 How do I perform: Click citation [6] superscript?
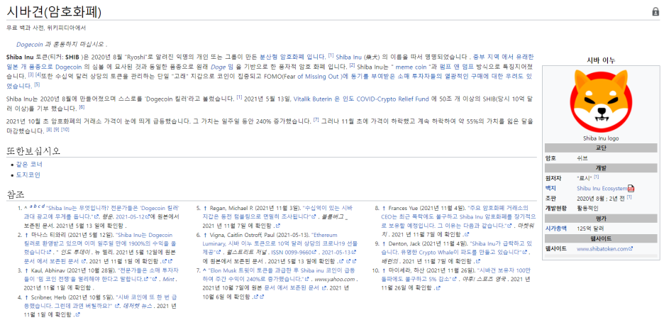82,106
